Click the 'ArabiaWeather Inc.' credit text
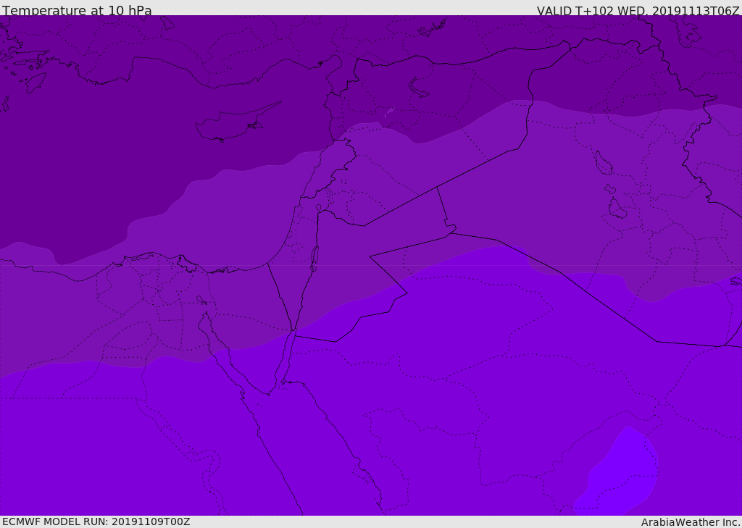742x528 pixels. [690, 522]
